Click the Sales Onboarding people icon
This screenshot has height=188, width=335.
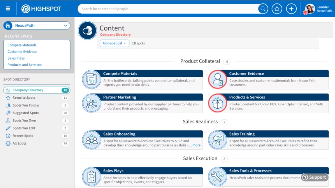[91, 140]
